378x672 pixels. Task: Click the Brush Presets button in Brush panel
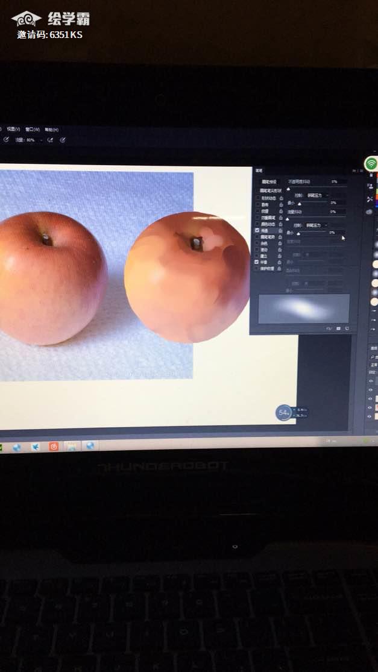click(270, 182)
